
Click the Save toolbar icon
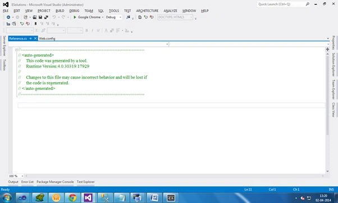[40, 17]
